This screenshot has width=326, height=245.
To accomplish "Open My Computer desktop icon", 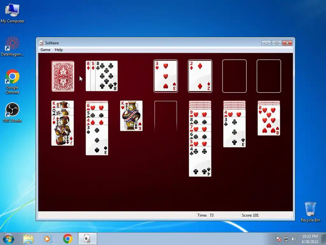I will click(12, 13).
